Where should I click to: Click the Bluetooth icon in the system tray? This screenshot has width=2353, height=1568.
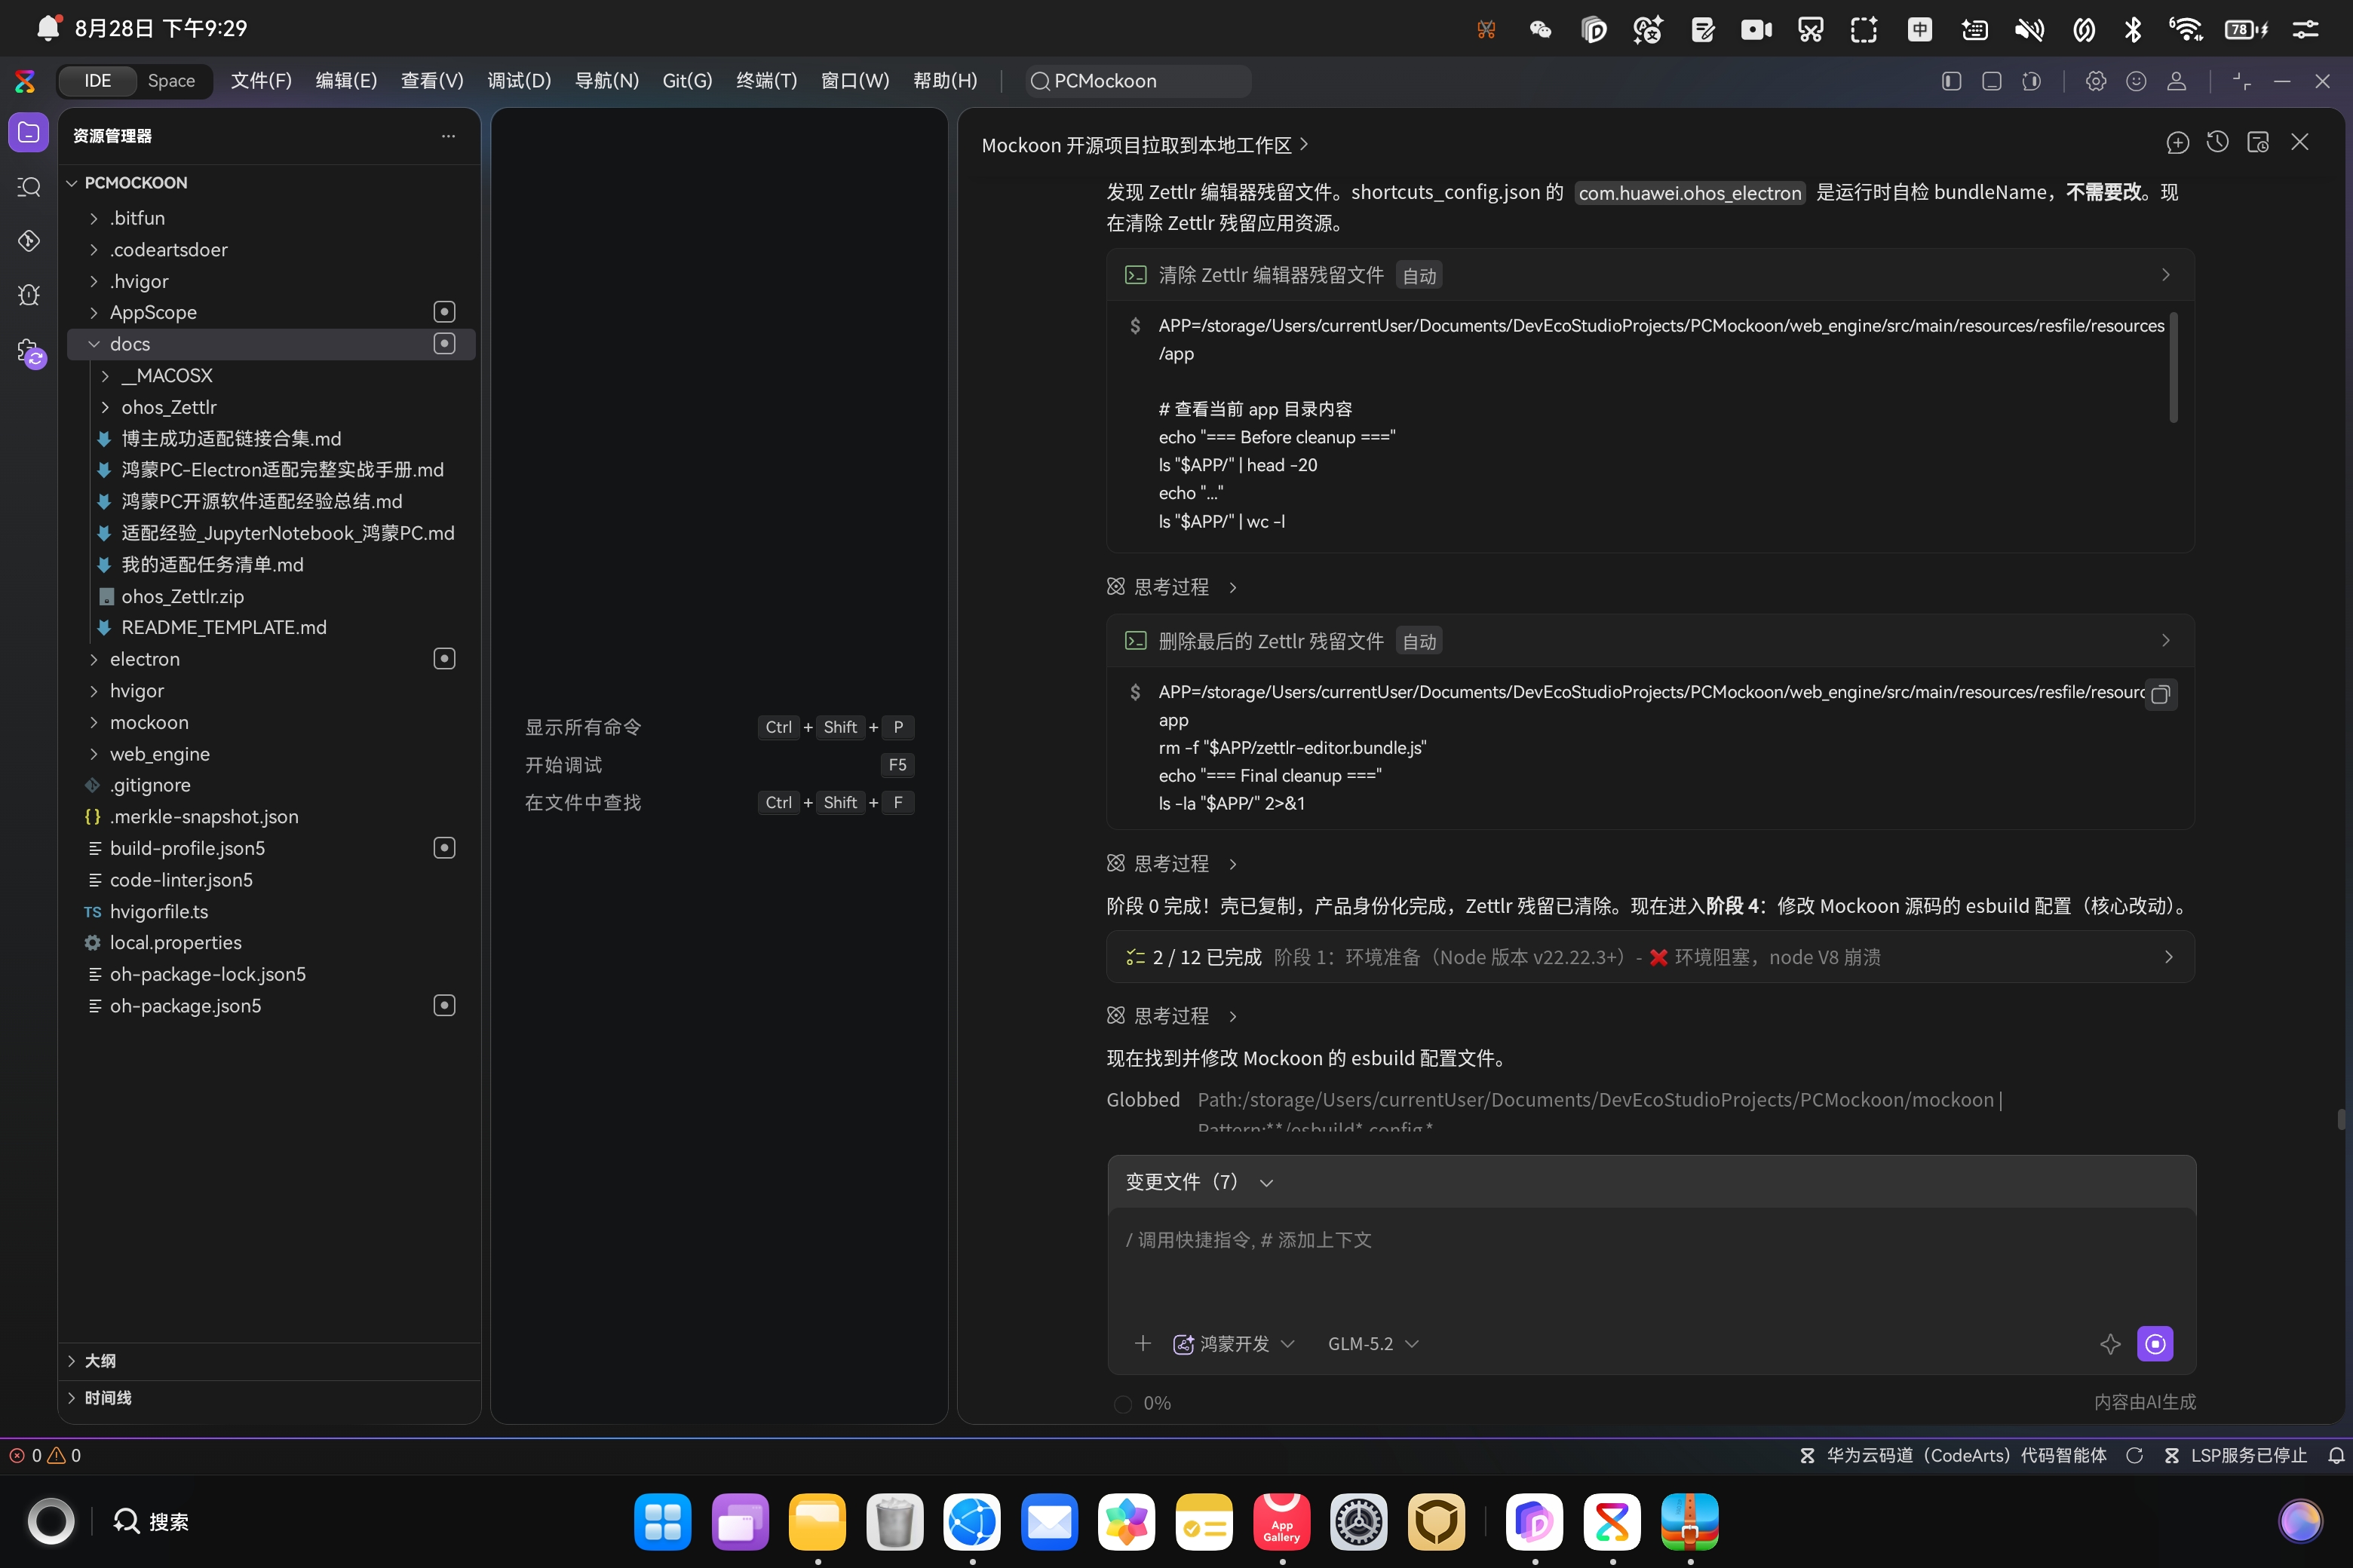click(2133, 29)
